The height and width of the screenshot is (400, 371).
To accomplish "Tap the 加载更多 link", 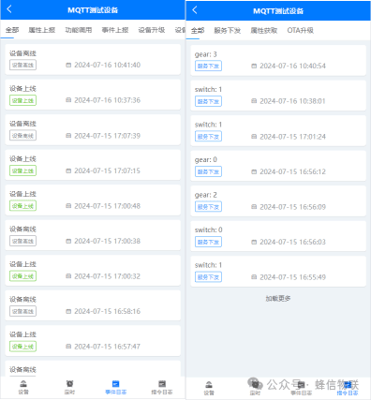I will (278, 299).
